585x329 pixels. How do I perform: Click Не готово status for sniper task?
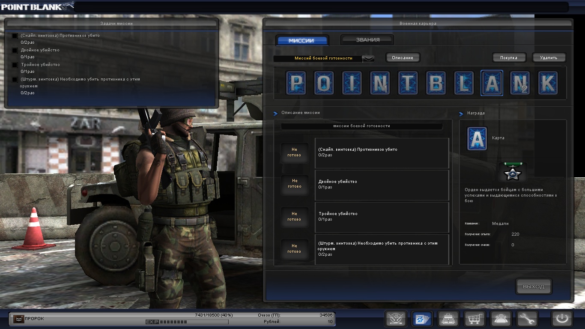point(294,153)
